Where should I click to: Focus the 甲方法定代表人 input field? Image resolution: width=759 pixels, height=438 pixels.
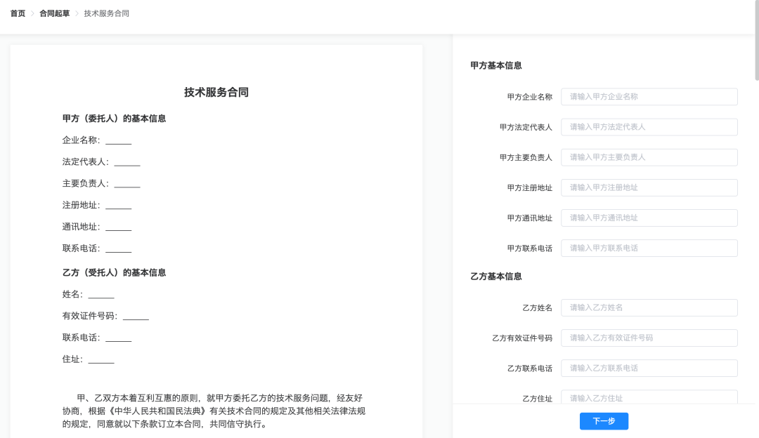tap(649, 127)
